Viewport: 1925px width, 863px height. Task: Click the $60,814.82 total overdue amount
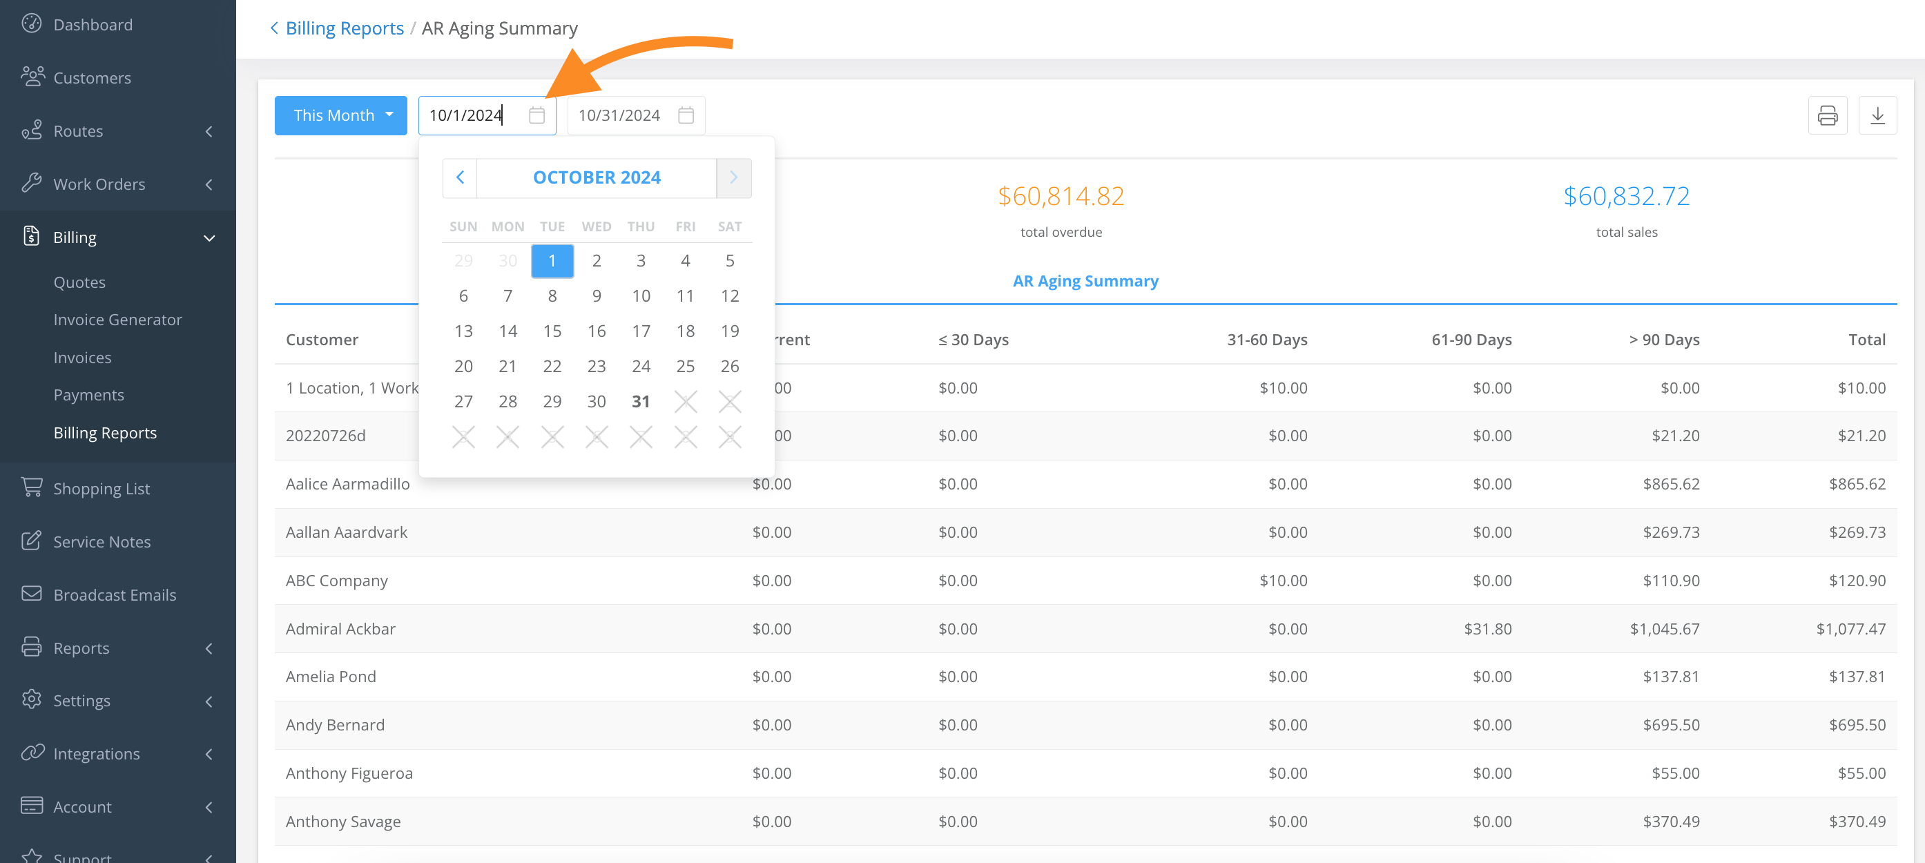point(1061,196)
